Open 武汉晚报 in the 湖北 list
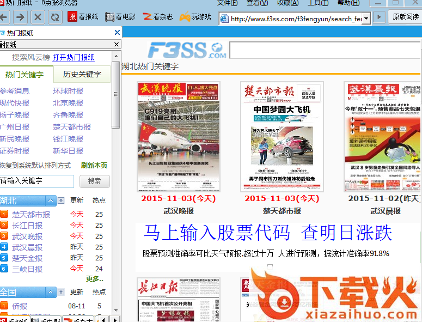Viewport: 422px width, 322px height. (x=27, y=236)
